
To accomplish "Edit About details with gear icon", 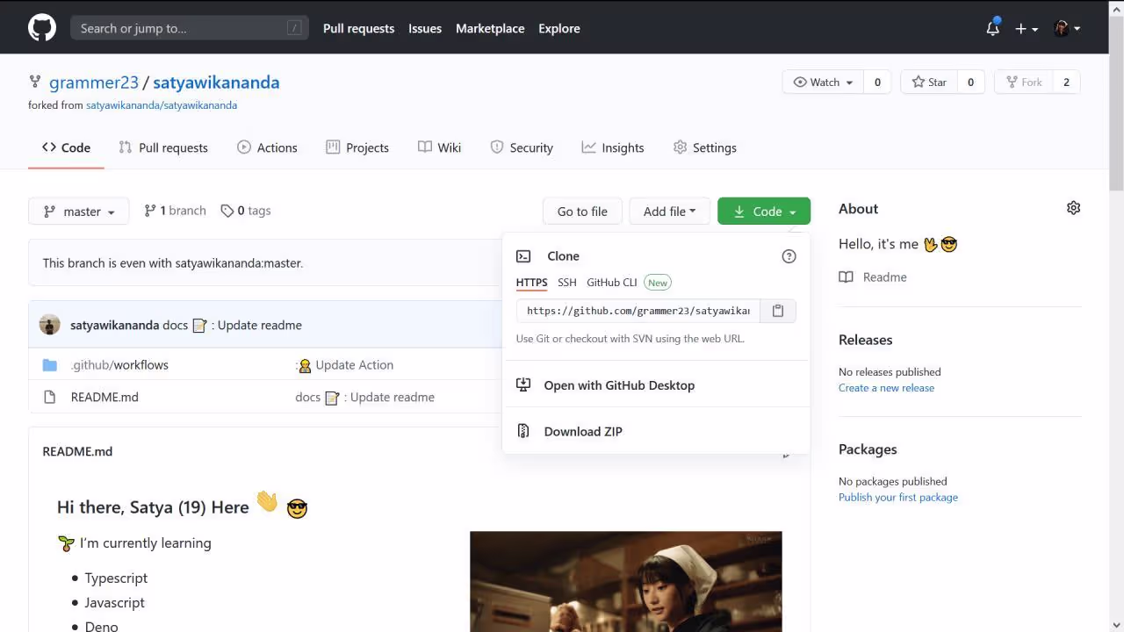I will point(1073,208).
